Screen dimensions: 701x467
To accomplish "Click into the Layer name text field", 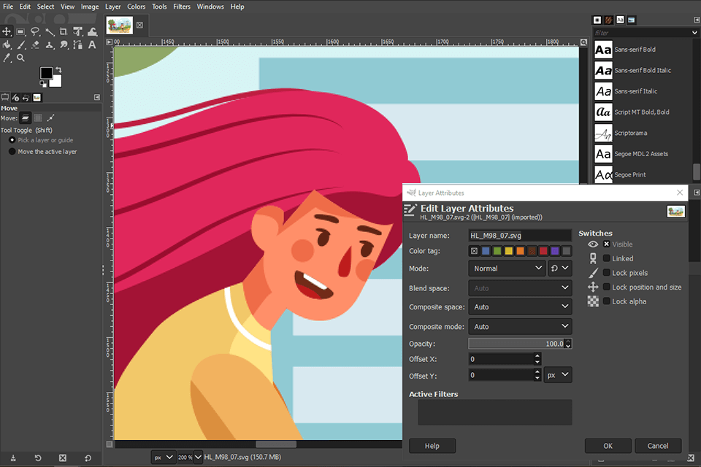I will pyautogui.click(x=519, y=236).
